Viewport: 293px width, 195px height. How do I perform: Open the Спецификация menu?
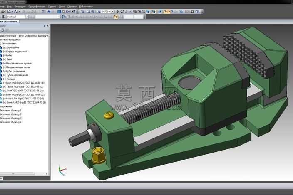tap(37, 7)
